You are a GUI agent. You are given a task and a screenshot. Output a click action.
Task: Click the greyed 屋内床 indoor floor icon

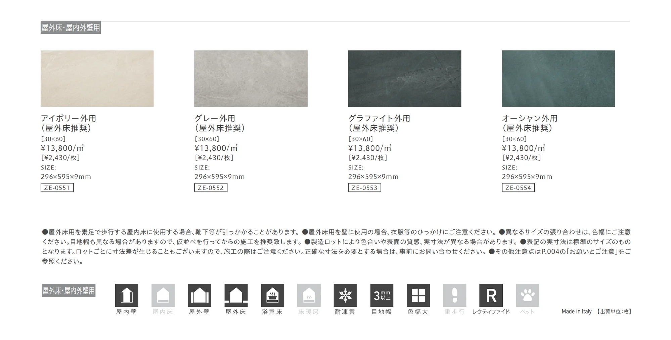(x=163, y=295)
